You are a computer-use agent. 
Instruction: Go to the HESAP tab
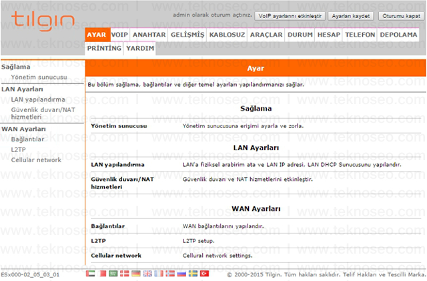pos(329,35)
